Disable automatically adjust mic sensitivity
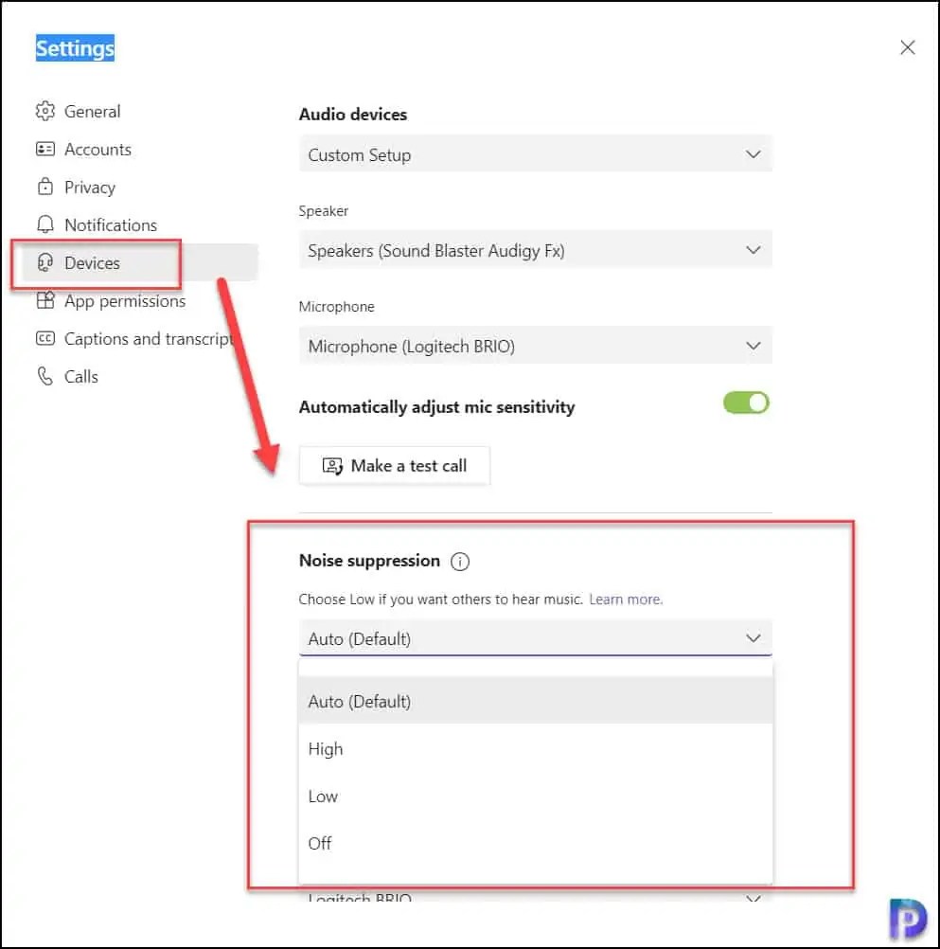The height and width of the screenshot is (949, 940). 746,403
